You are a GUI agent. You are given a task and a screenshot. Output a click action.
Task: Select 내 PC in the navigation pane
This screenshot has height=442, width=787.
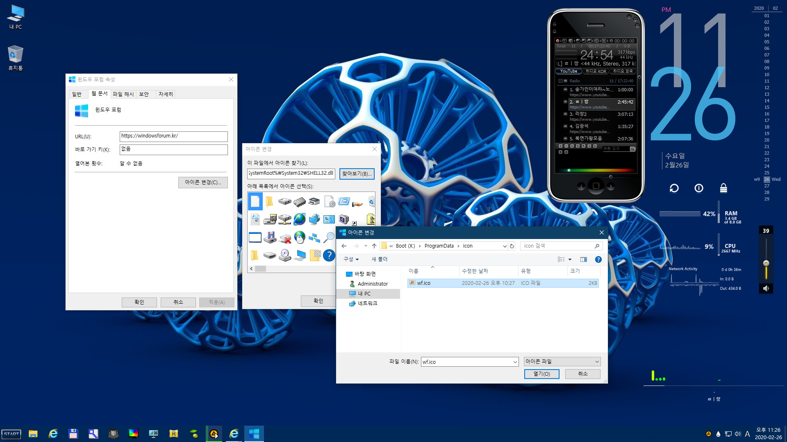pyautogui.click(x=368, y=294)
